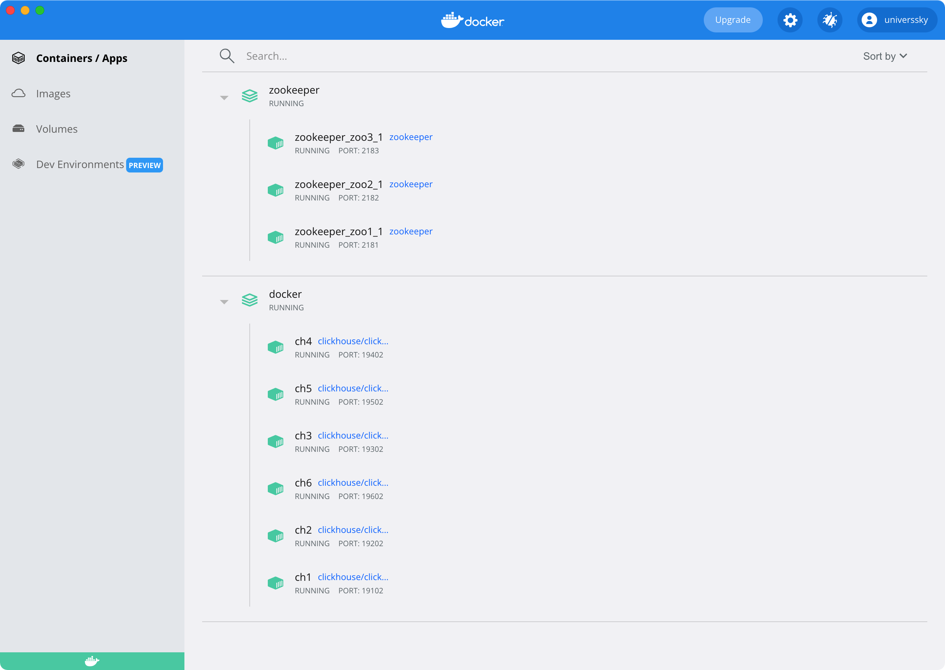The image size is (945, 670).
Task: Click the Docker whale logo in the top bar
Action: [472, 20]
